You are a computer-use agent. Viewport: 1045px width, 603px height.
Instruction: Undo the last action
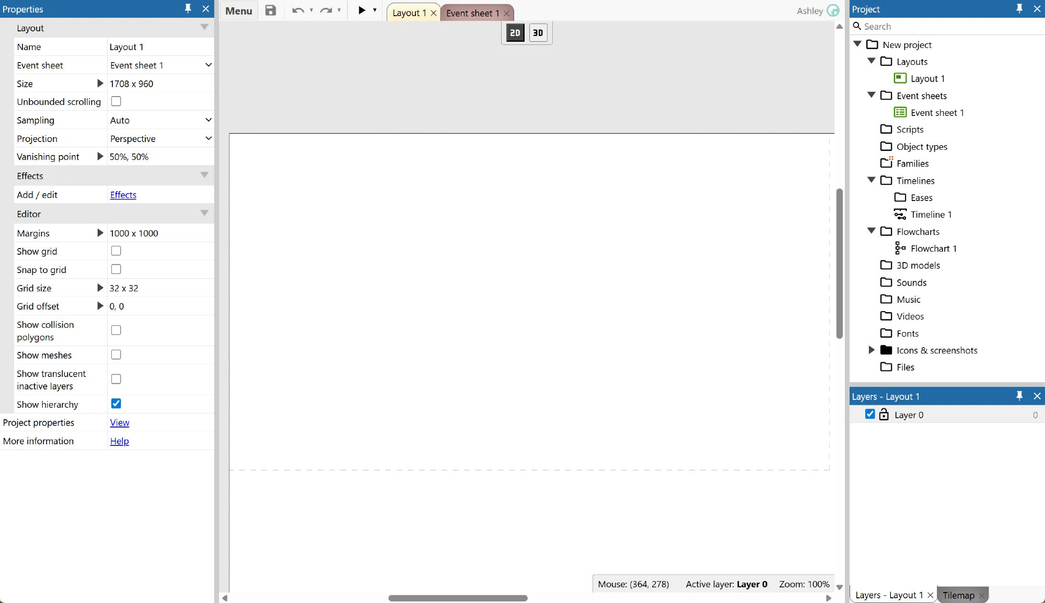point(298,10)
